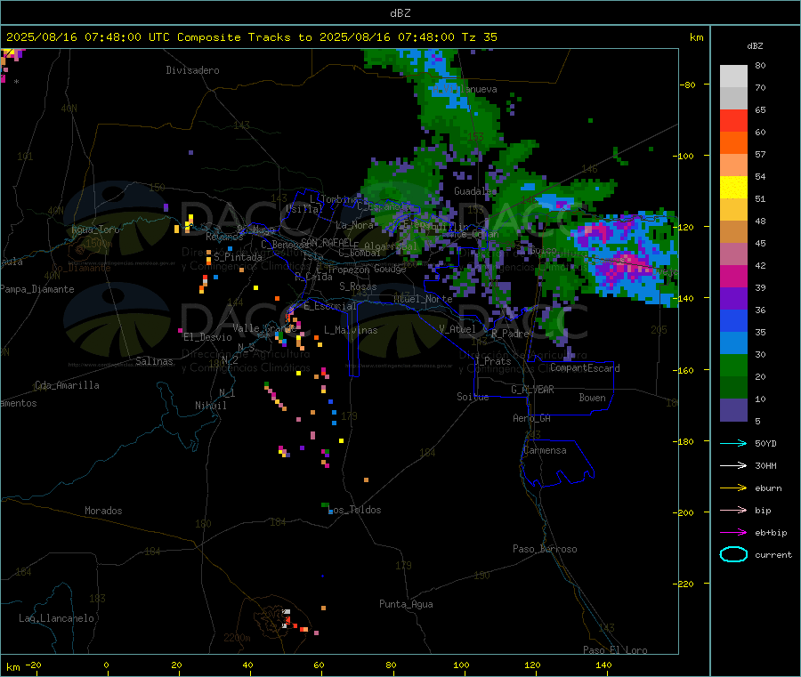Click the Lag.Llancanelo label
The height and width of the screenshot is (677, 801).
coord(57,618)
